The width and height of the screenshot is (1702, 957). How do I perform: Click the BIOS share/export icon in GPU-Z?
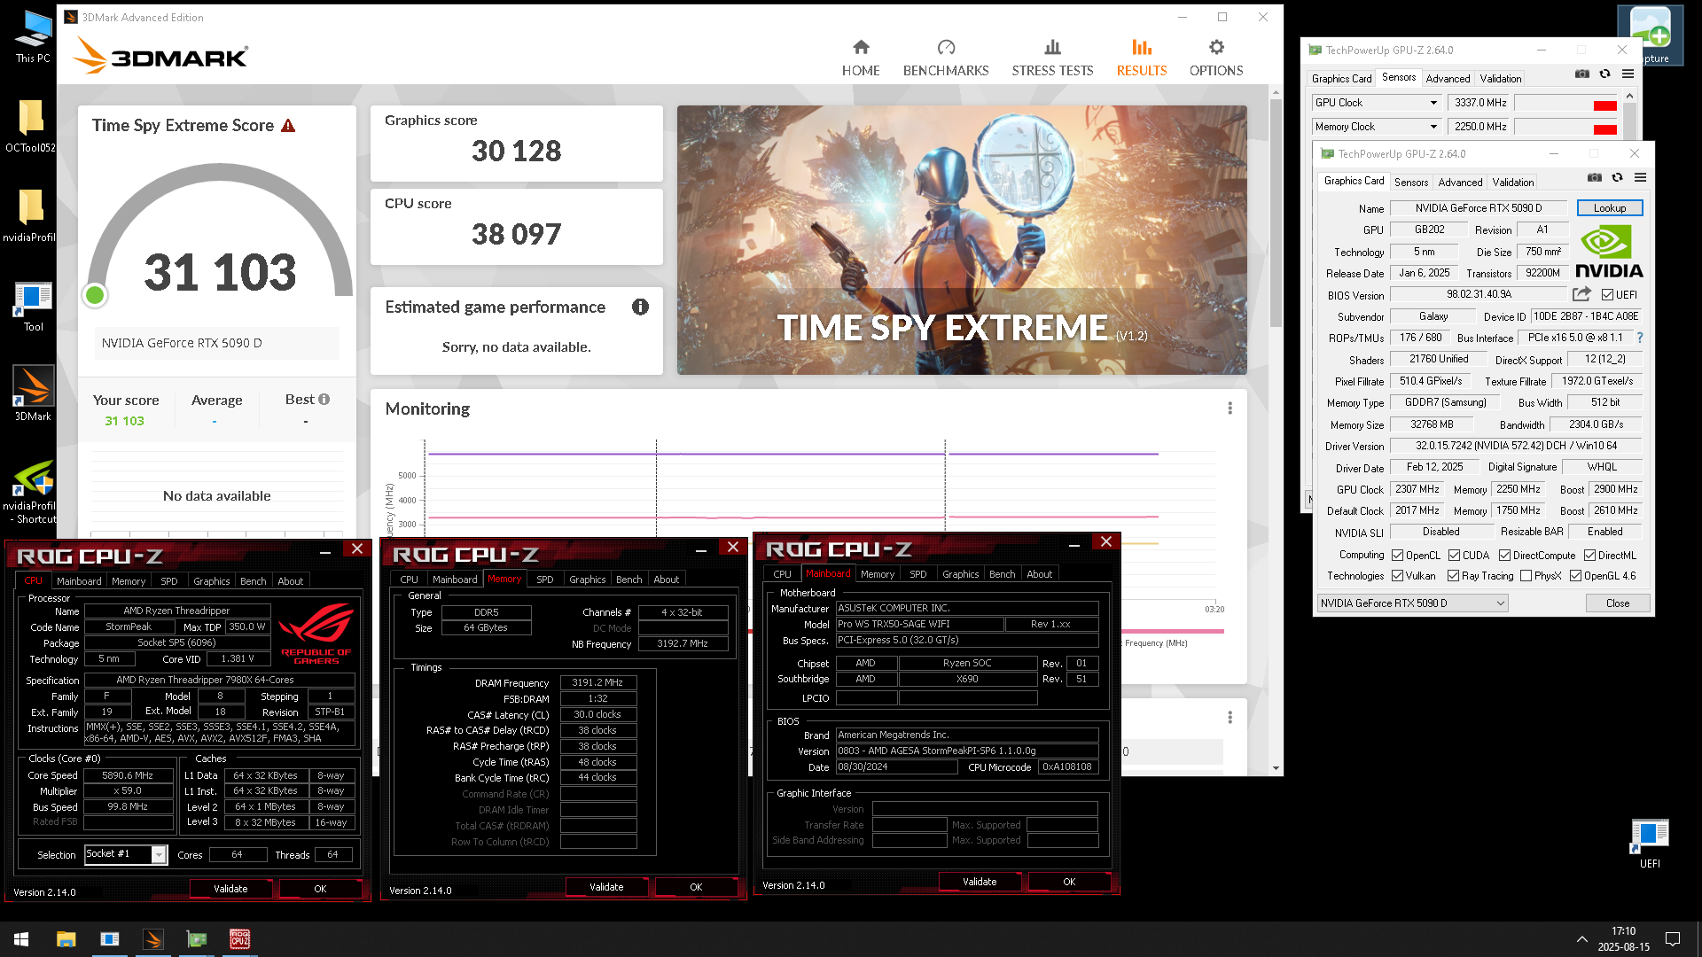pyautogui.click(x=1581, y=294)
